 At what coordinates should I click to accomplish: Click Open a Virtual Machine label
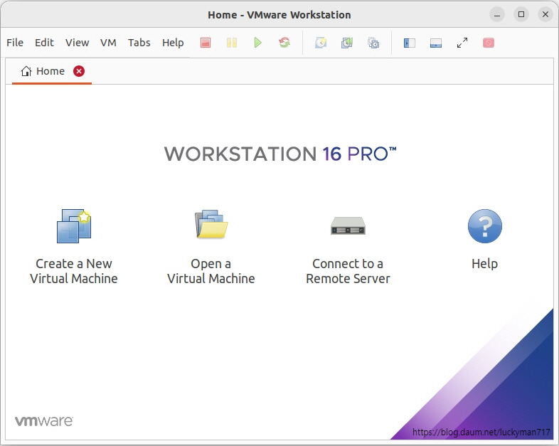tap(211, 271)
